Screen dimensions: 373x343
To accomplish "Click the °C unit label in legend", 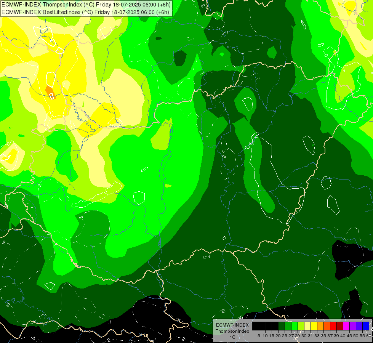I will tap(233, 337).
